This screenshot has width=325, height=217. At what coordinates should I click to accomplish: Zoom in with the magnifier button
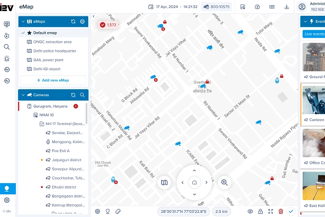[x=225, y=183]
